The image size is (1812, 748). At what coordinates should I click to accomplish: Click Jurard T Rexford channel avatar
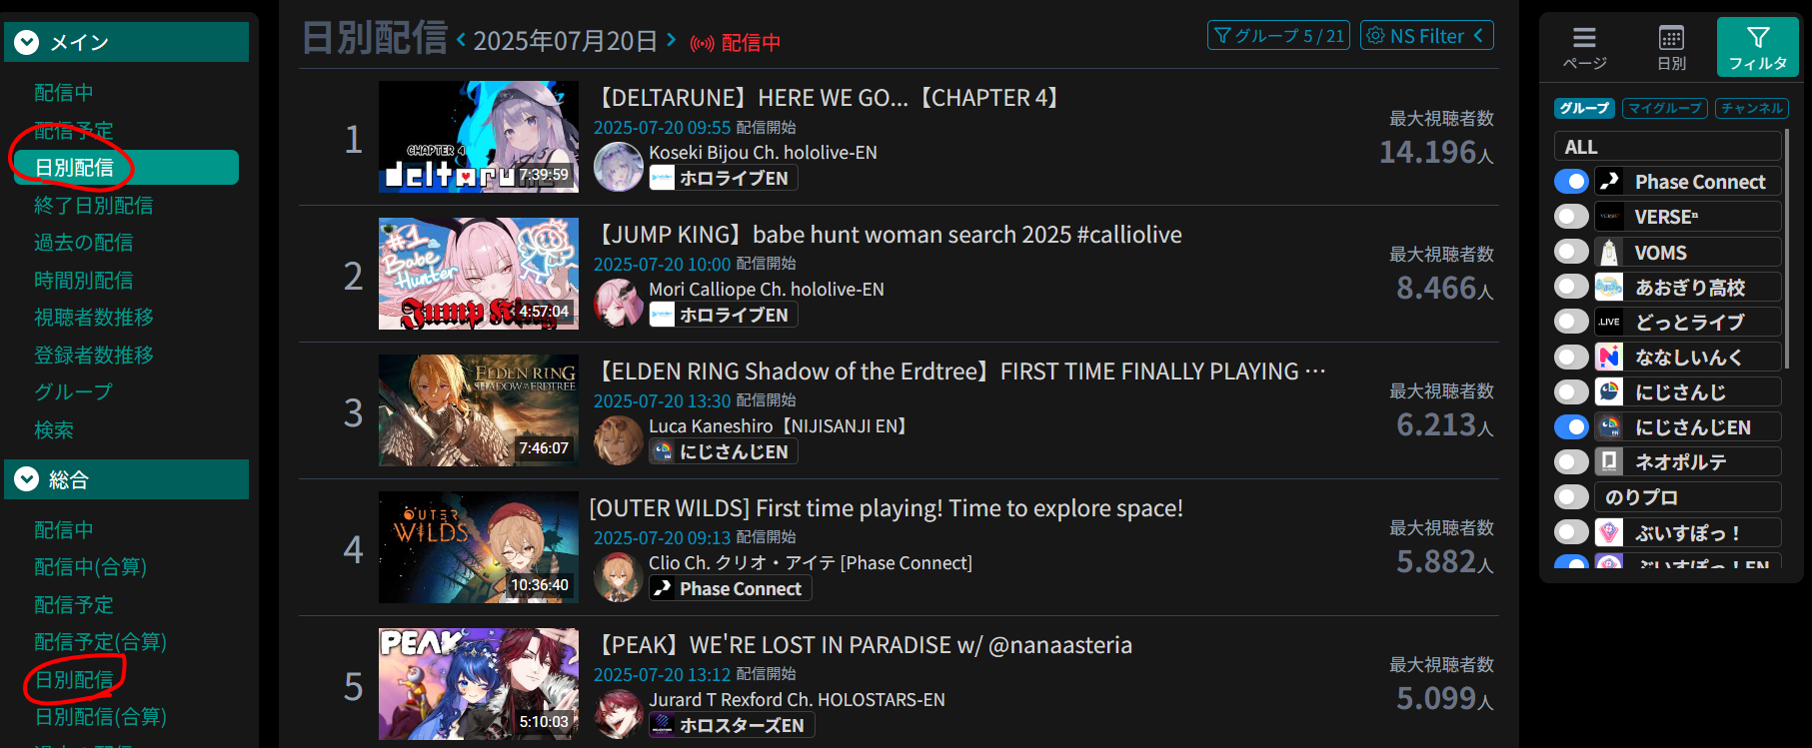tap(618, 713)
